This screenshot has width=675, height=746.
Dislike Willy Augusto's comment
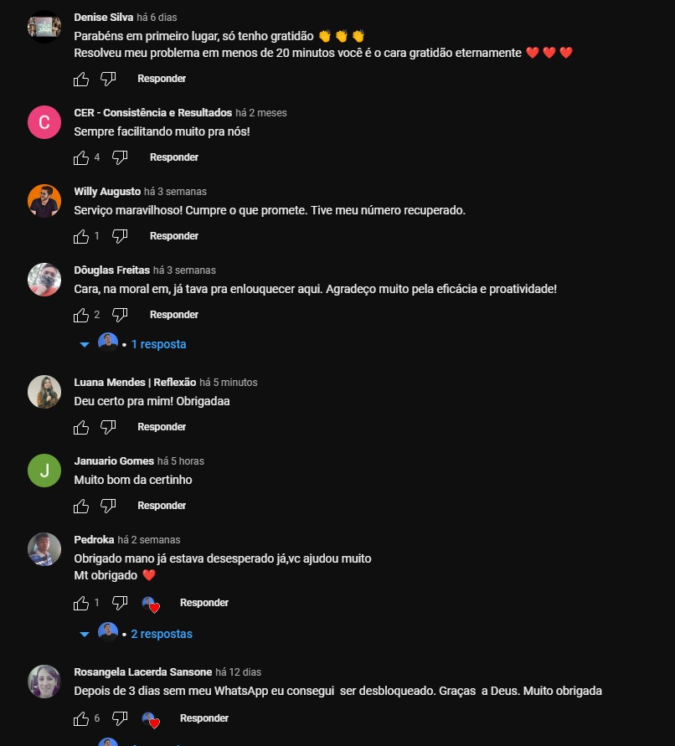click(x=120, y=236)
